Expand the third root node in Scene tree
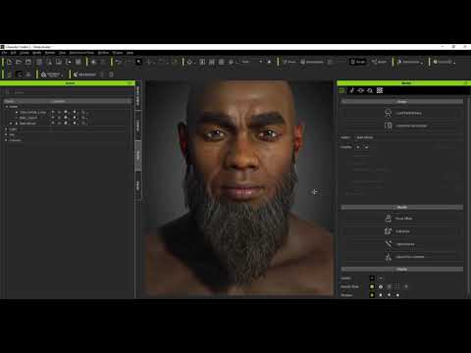471x353 pixels. coord(6,134)
